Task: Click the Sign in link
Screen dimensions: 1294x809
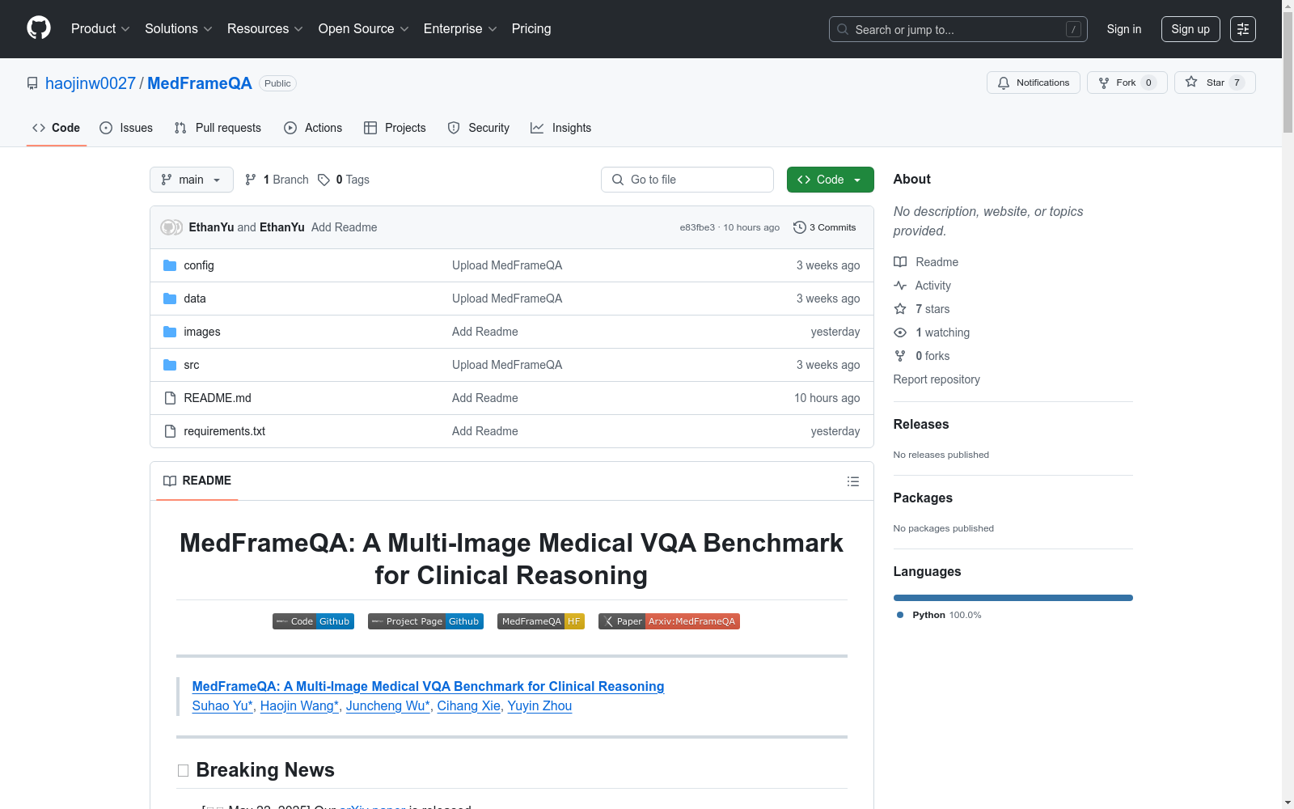Action: point(1124,29)
